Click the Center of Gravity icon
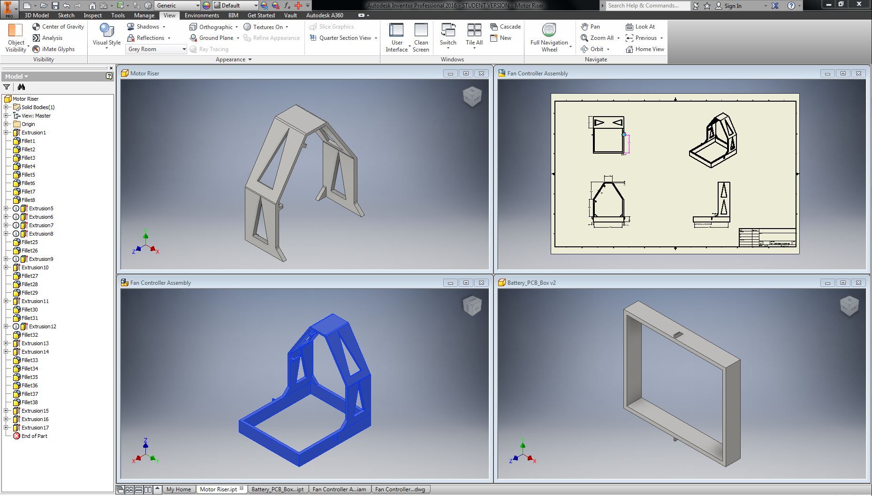Viewport: 872px width, 496px height. point(36,27)
